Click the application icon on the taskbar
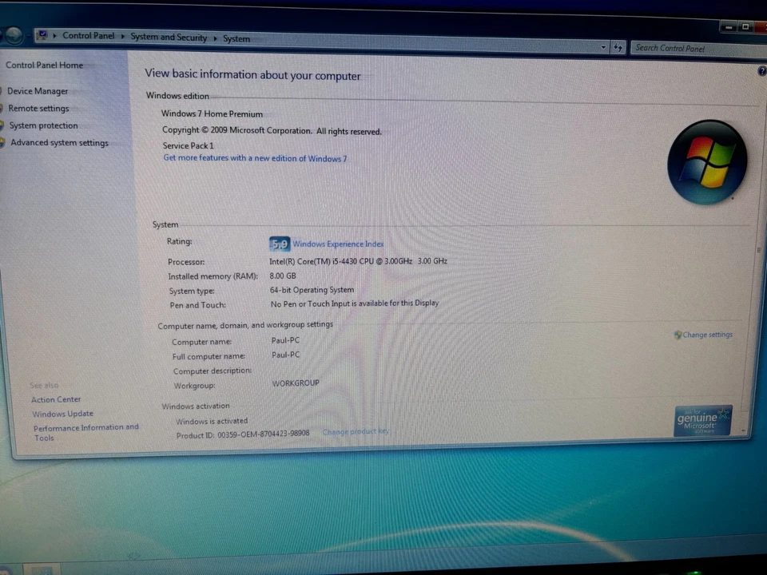Screen dimensions: 767x575 point(42,570)
